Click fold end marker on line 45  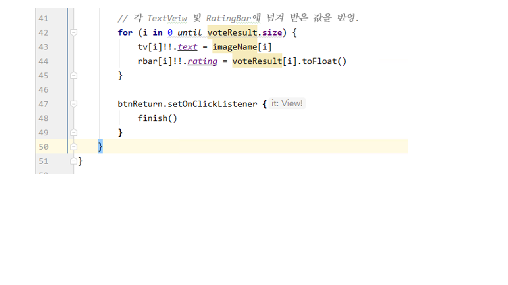[74, 75]
